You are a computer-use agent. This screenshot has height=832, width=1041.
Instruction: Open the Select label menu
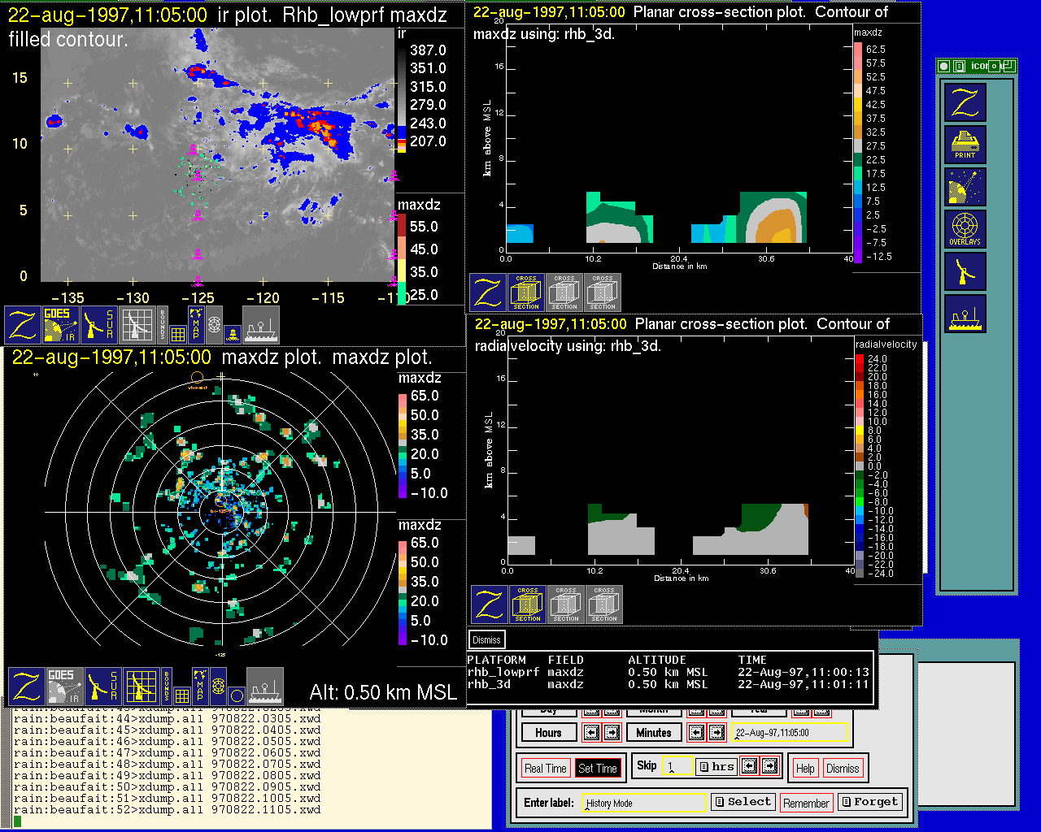[x=743, y=802]
